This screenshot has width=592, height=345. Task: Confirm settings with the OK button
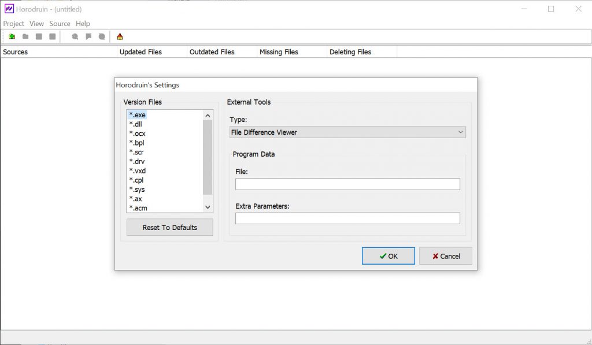pyautogui.click(x=388, y=256)
